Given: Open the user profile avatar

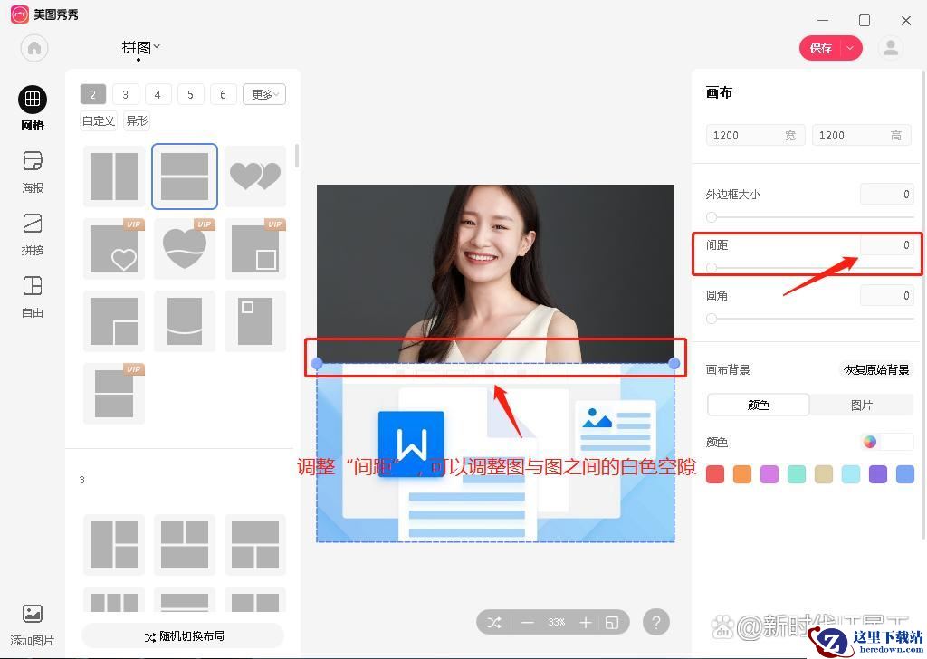Looking at the screenshot, I should click(x=891, y=48).
